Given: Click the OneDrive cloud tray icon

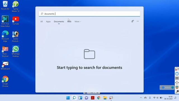Looking at the screenshot, I should (145, 98).
